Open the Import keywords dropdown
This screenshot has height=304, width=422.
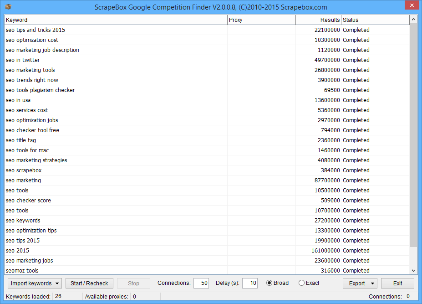(35, 283)
